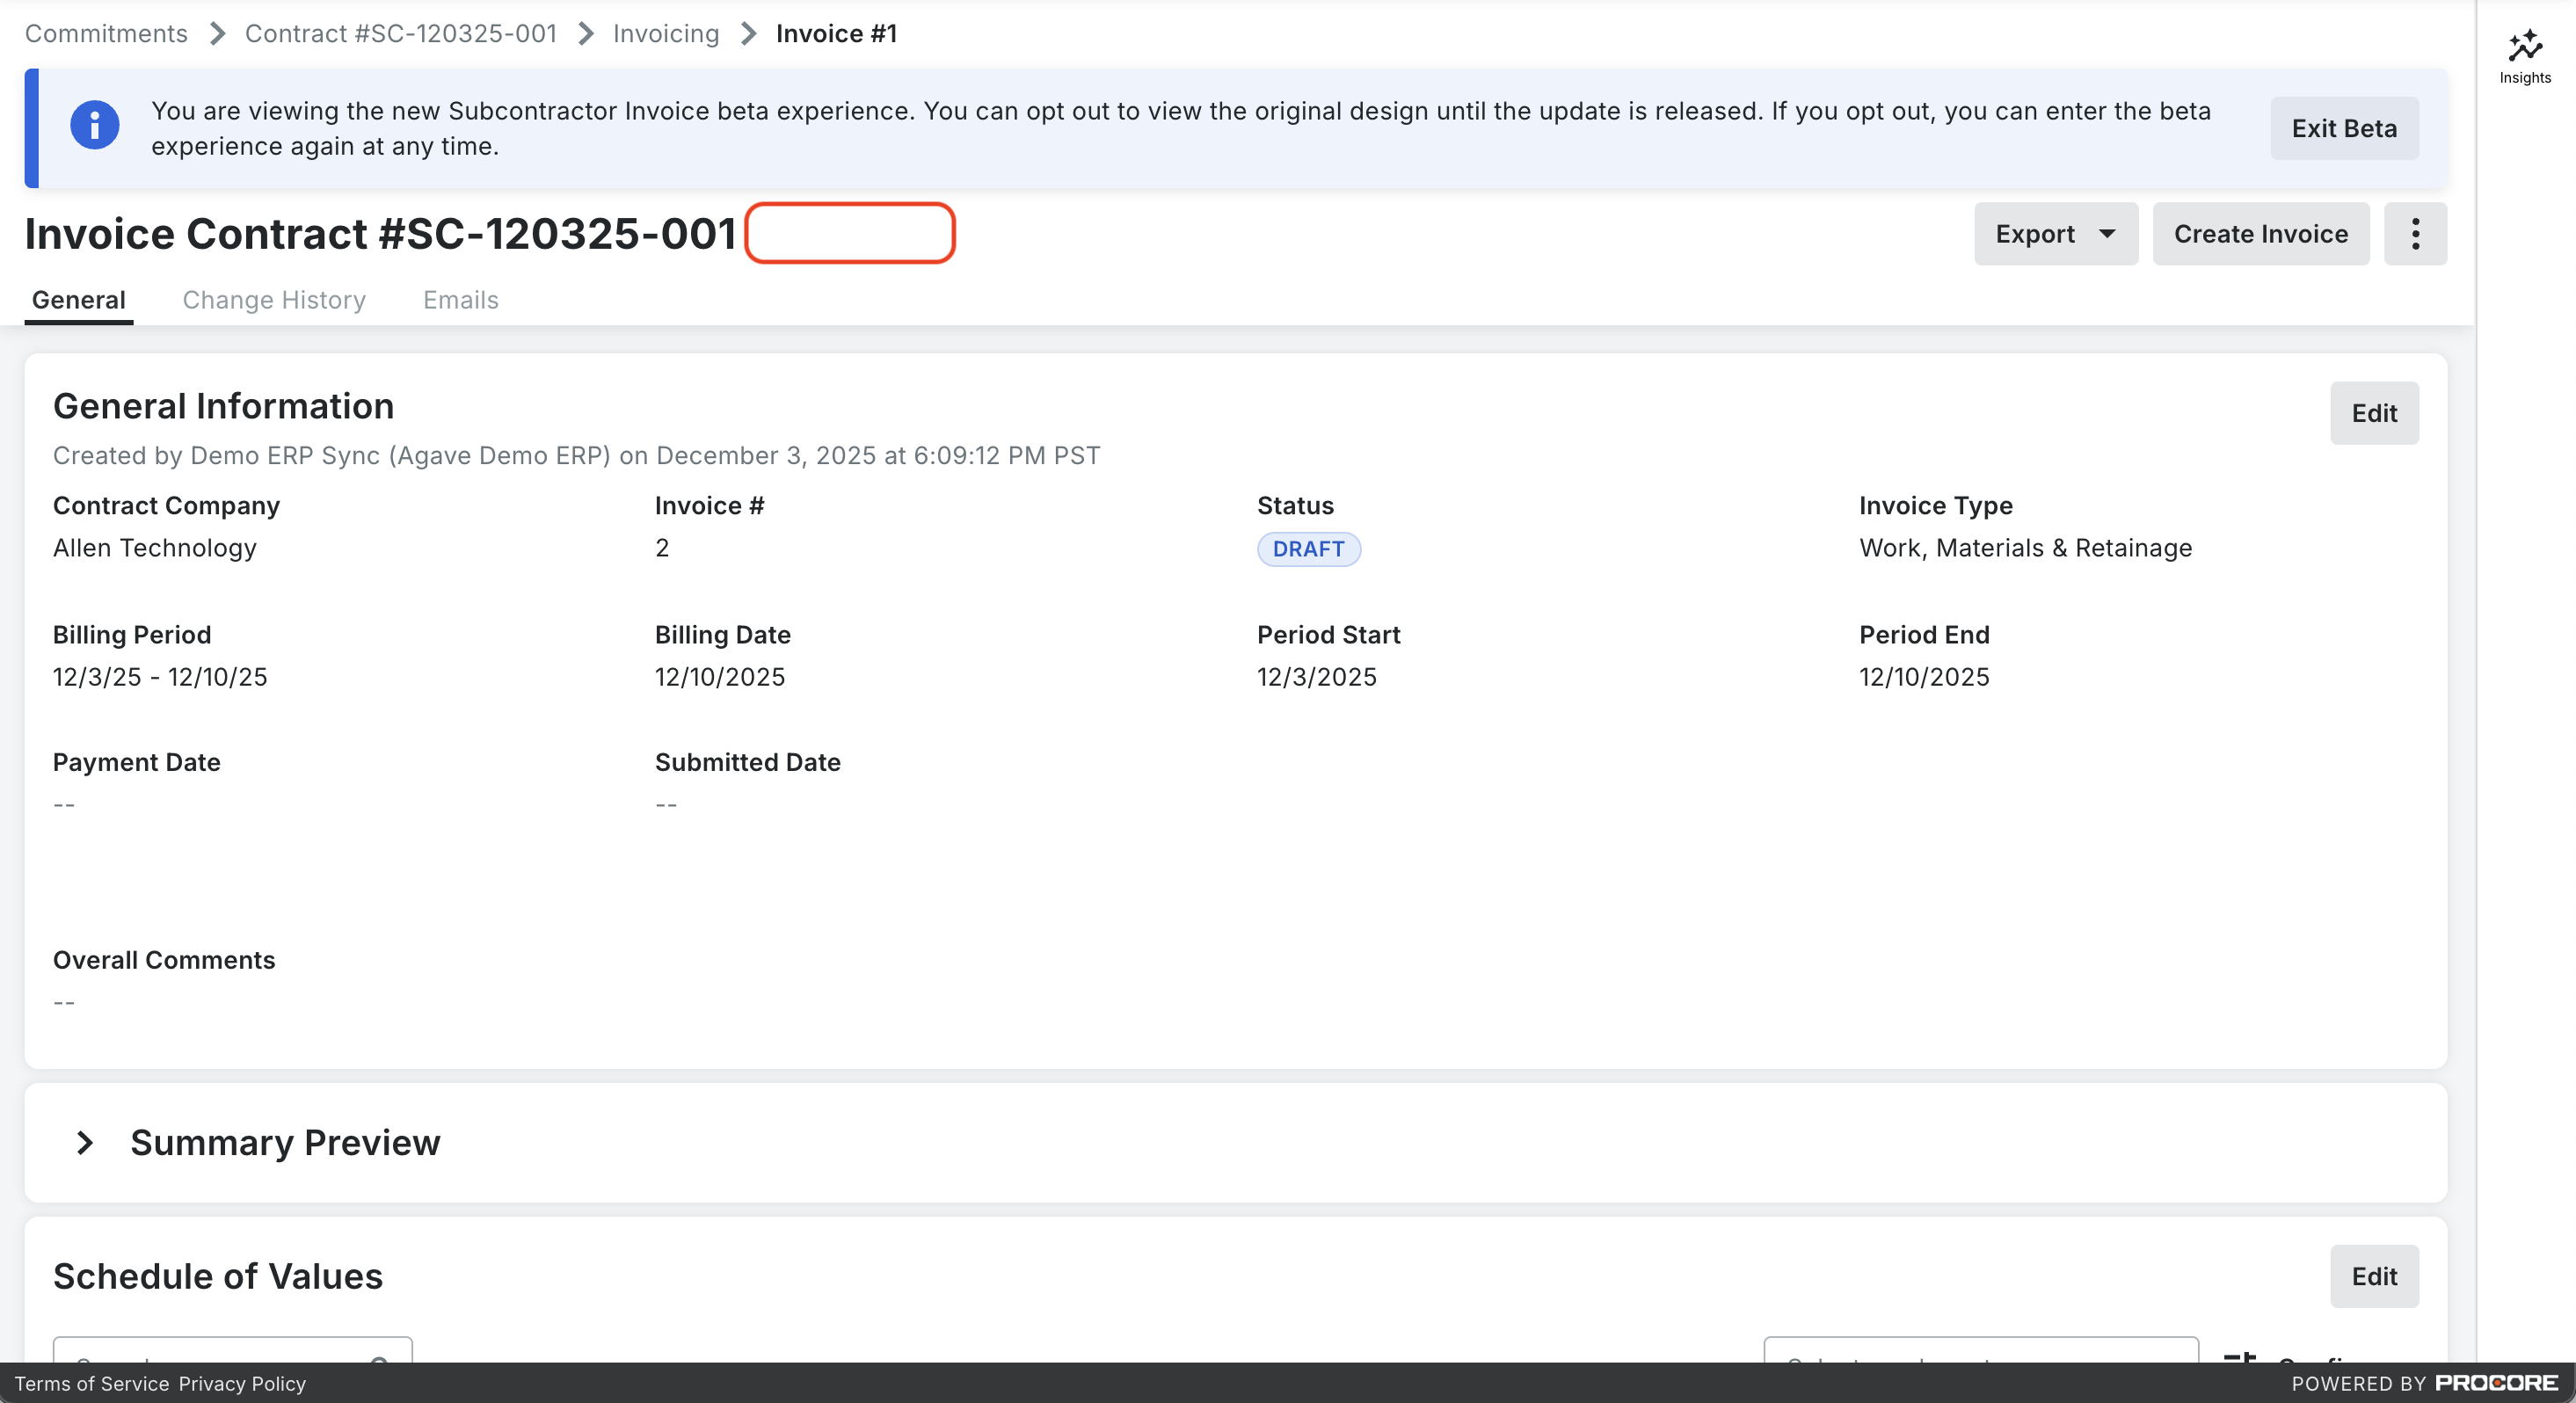Edit the Schedule of Values section
This screenshot has height=1403, width=2576.
pyautogui.click(x=2374, y=1276)
